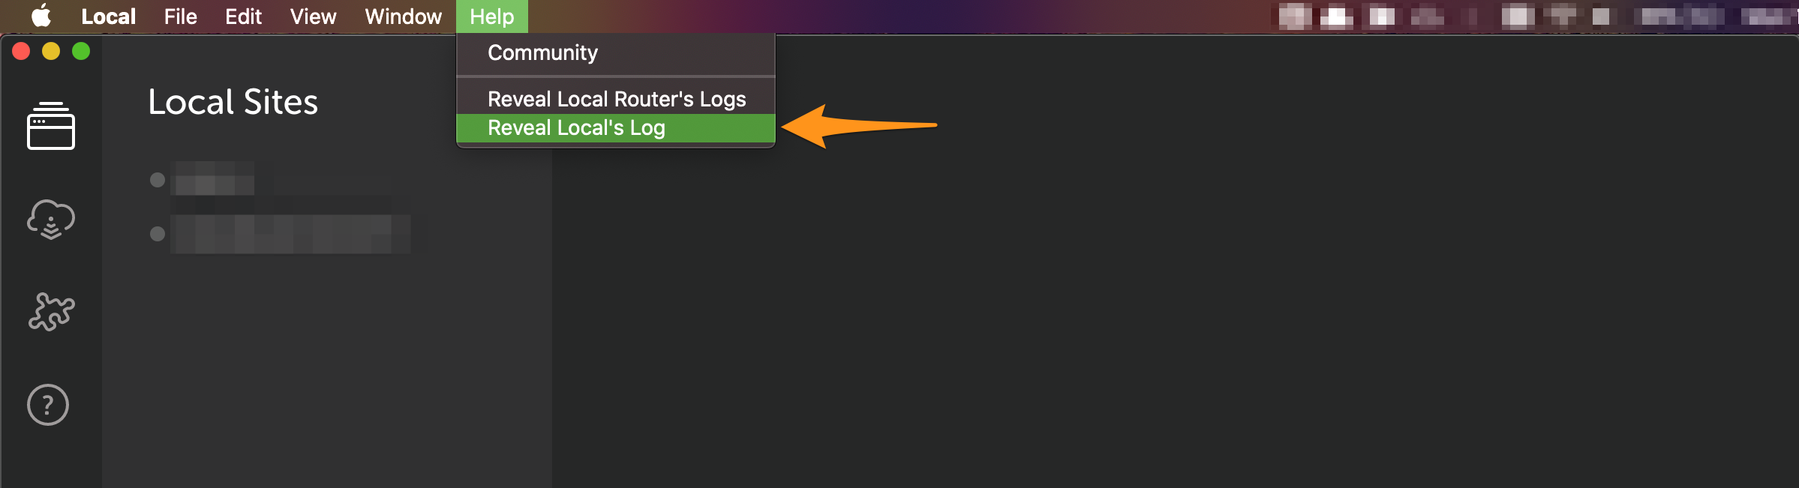Select the second site in the list
This screenshot has width=1799, height=488.
[290, 234]
